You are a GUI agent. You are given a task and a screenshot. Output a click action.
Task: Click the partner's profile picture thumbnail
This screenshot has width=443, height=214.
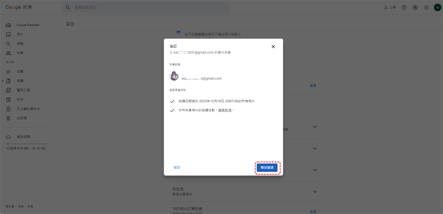[174, 76]
